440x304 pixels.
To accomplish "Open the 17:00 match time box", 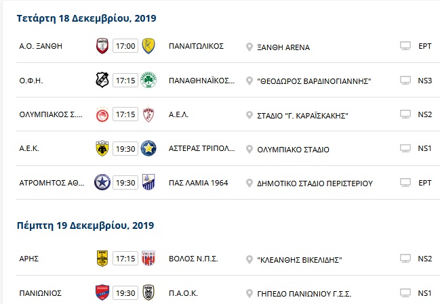I will (x=125, y=46).
